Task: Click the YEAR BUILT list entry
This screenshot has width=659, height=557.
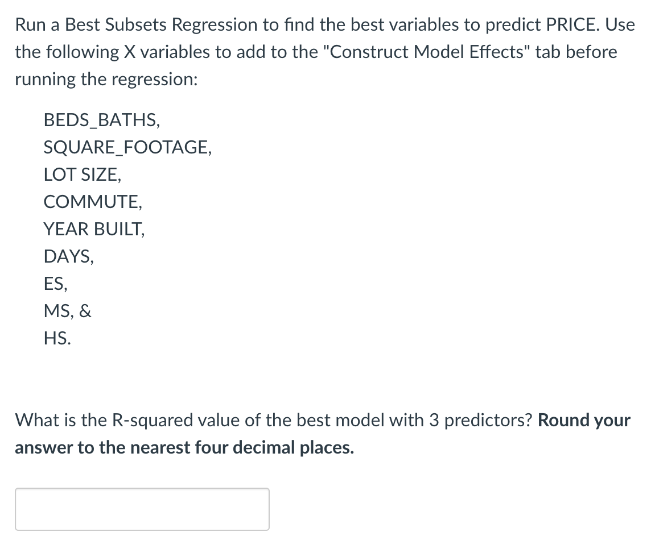Action: [94, 229]
